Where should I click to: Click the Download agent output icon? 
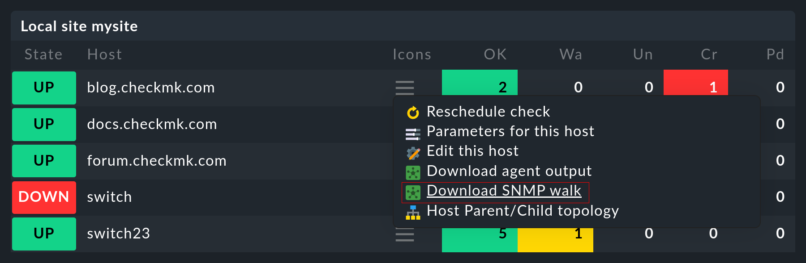(413, 172)
